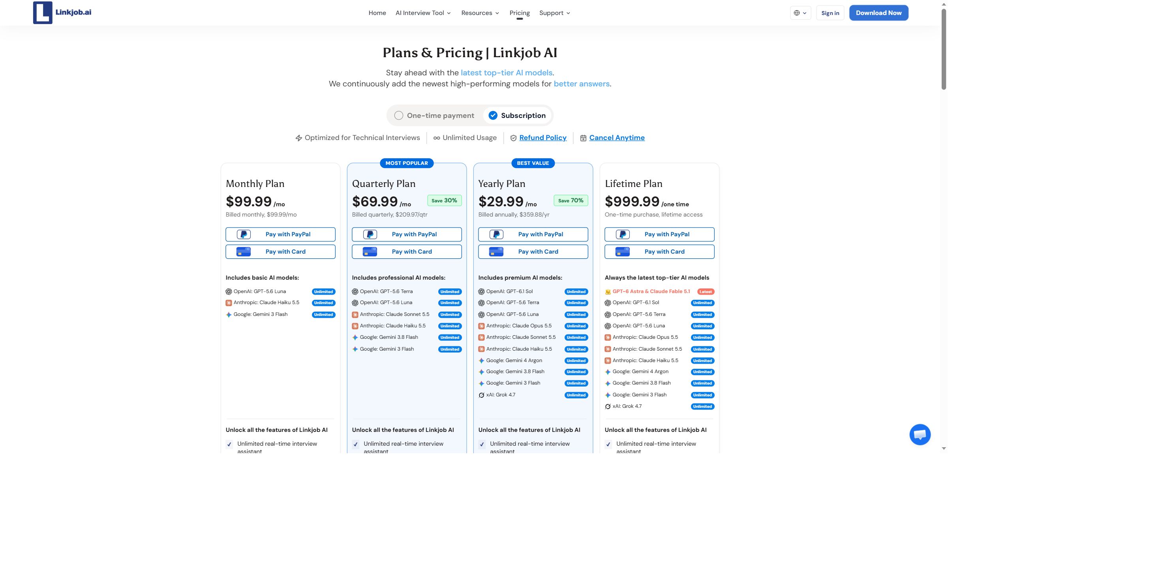Click the checkmark under Quarterly Plan features

point(356,445)
